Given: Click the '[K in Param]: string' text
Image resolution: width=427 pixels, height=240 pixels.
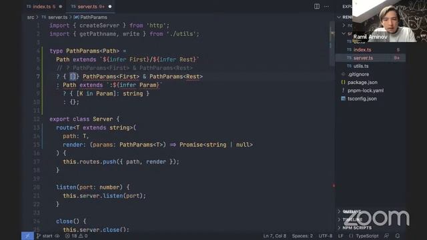Looking at the screenshot, I should click(109, 93).
